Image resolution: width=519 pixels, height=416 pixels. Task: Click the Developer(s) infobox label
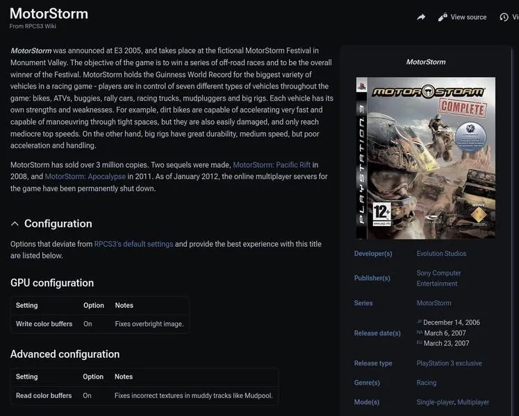[x=373, y=254]
